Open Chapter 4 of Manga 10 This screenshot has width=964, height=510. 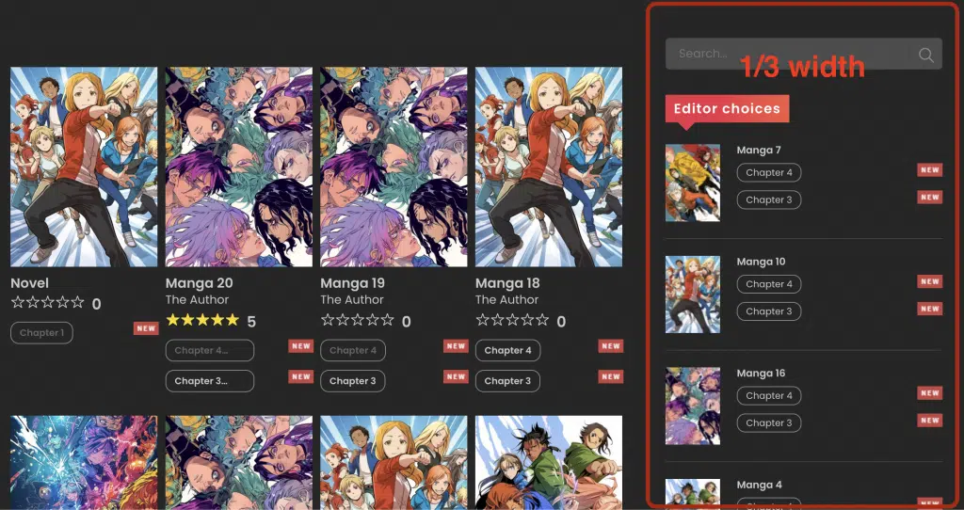point(769,284)
